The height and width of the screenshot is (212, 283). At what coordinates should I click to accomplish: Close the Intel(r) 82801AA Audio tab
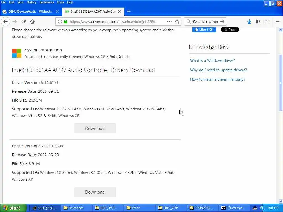(119, 12)
